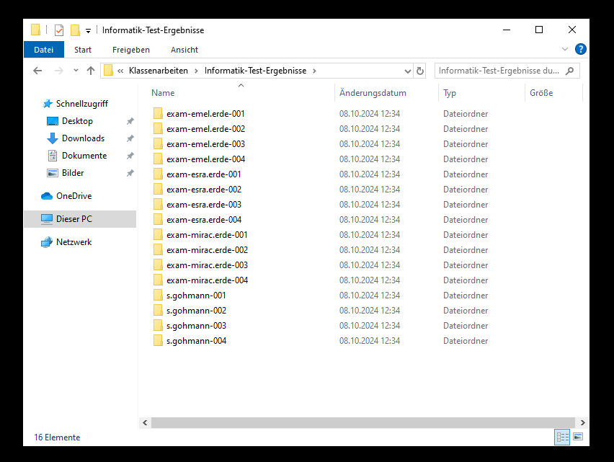
Task: Sort by Änderungsdatum column header
Action: pyautogui.click(x=373, y=93)
